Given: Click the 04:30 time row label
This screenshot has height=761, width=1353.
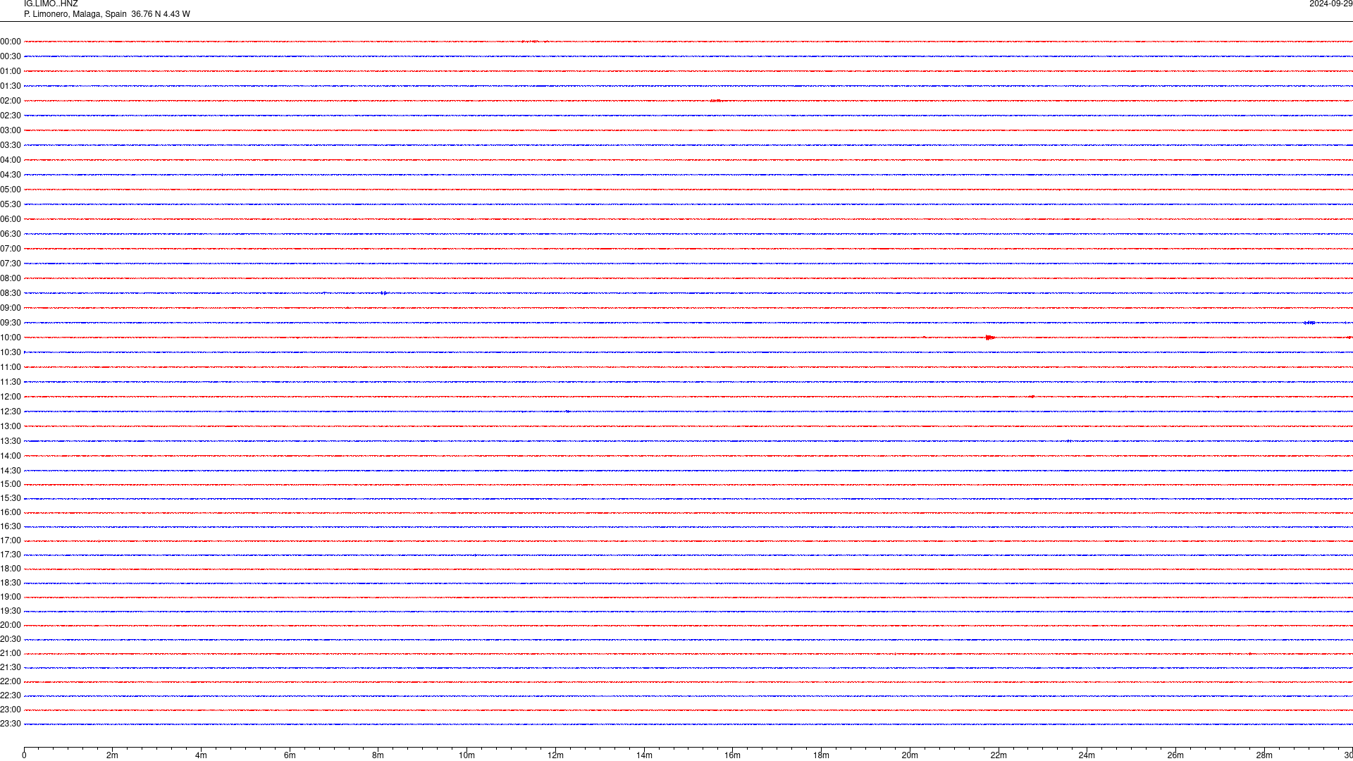Looking at the screenshot, I should [x=11, y=175].
